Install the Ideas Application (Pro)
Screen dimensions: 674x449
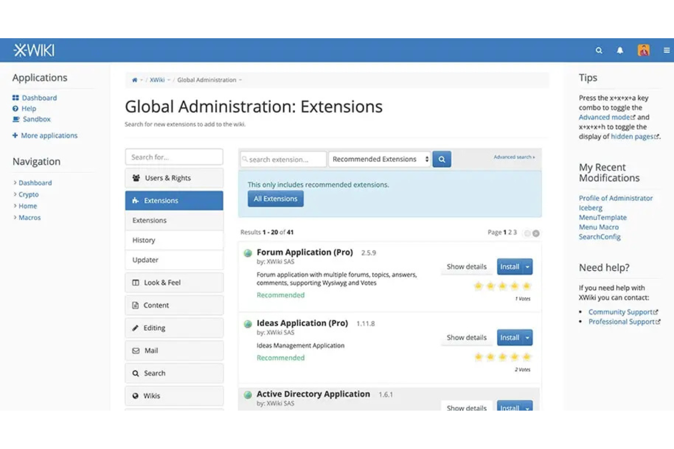coord(510,338)
